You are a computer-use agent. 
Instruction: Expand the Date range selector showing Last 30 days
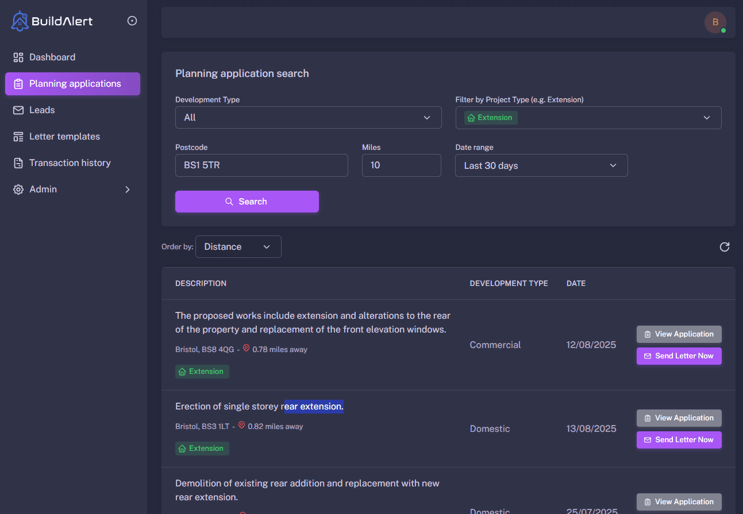coord(541,165)
